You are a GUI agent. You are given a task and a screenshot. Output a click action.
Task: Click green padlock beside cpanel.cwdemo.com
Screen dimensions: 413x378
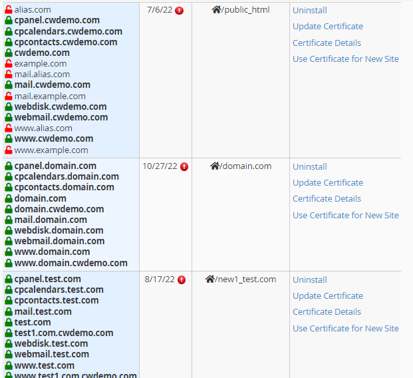pyautogui.click(x=9, y=21)
